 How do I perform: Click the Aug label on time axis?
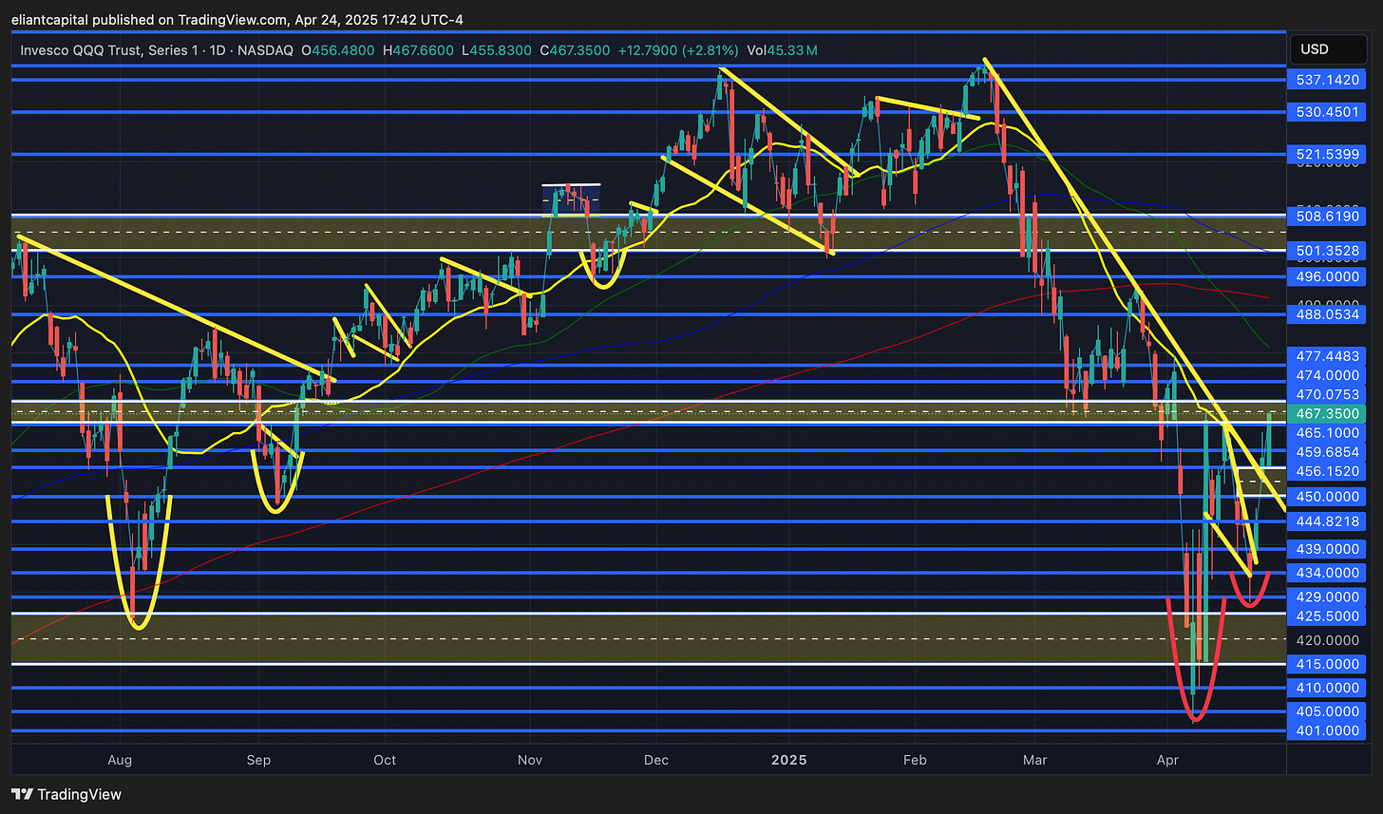click(x=120, y=761)
